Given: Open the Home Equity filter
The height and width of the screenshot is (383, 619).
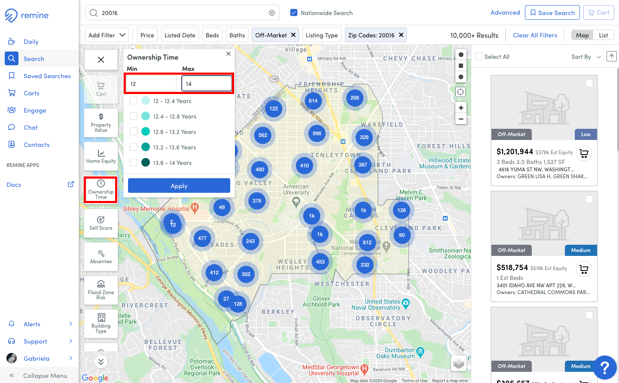Looking at the screenshot, I should [x=101, y=156].
